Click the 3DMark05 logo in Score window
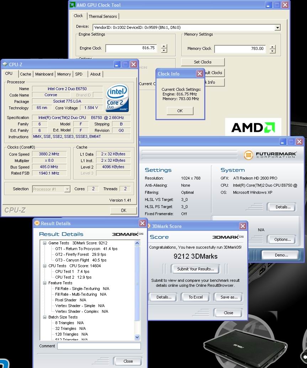 (x=228, y=237)
